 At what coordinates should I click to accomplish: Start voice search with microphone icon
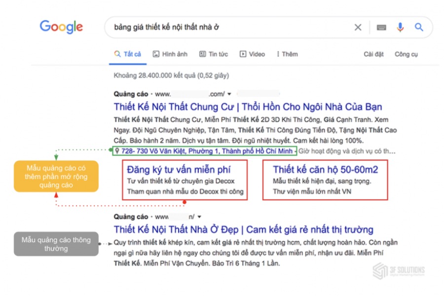tap(400, 27)
